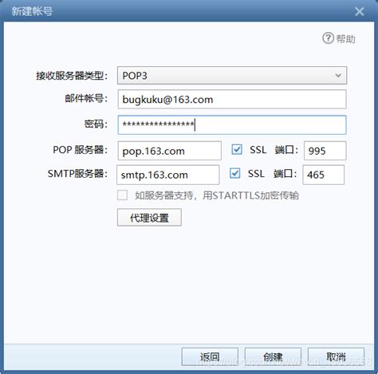Toggle SSL checkbox for SMTP server
This screenshot has height=374, width=378.
point(234,173)
